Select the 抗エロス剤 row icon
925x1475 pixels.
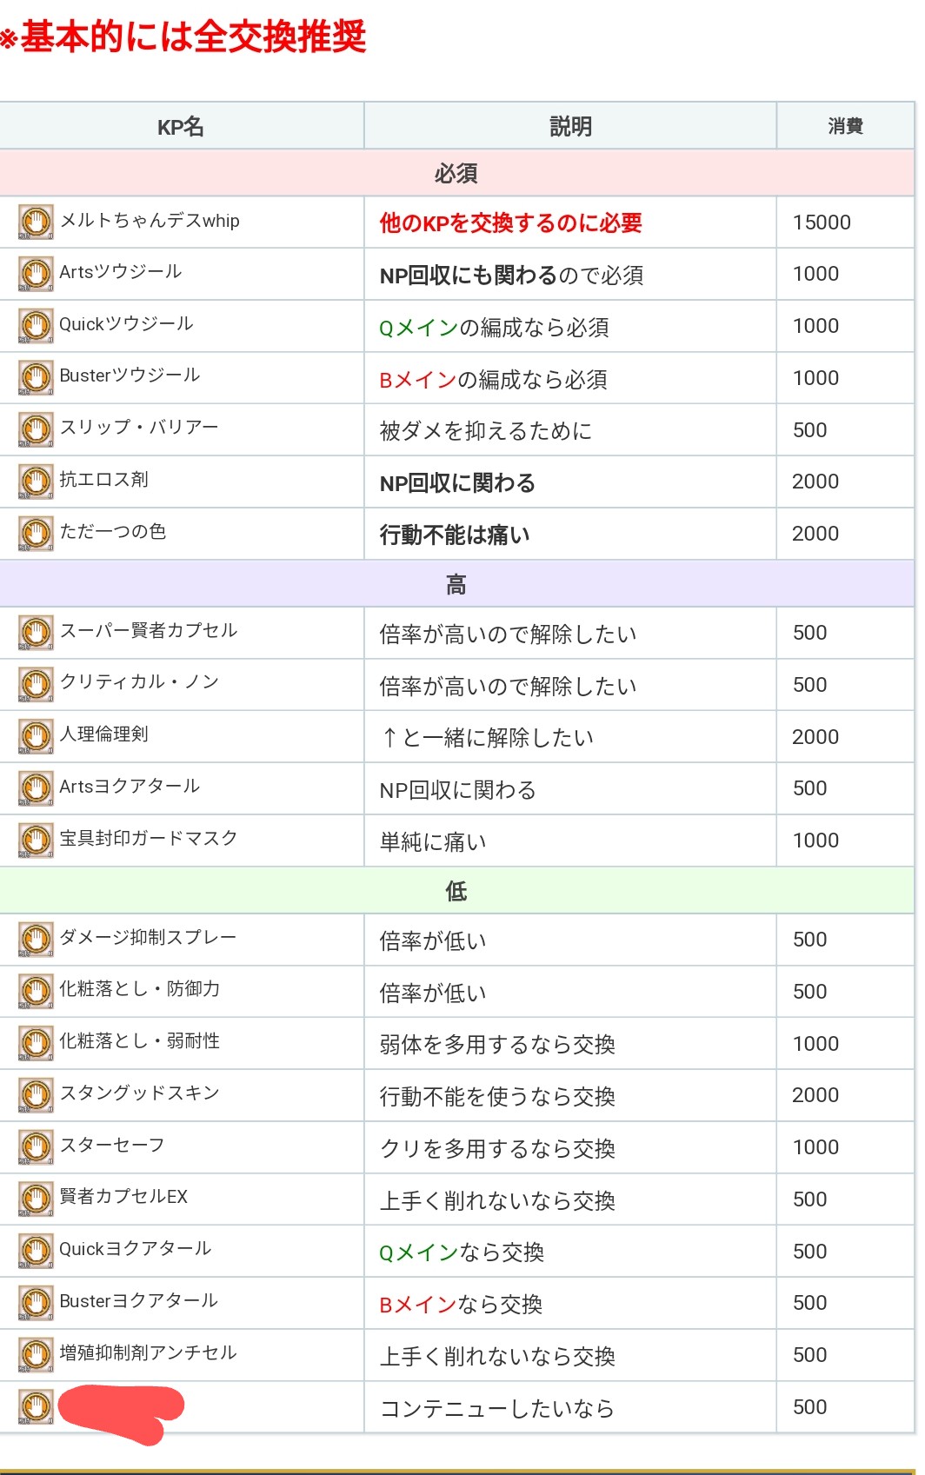[36, 482]
